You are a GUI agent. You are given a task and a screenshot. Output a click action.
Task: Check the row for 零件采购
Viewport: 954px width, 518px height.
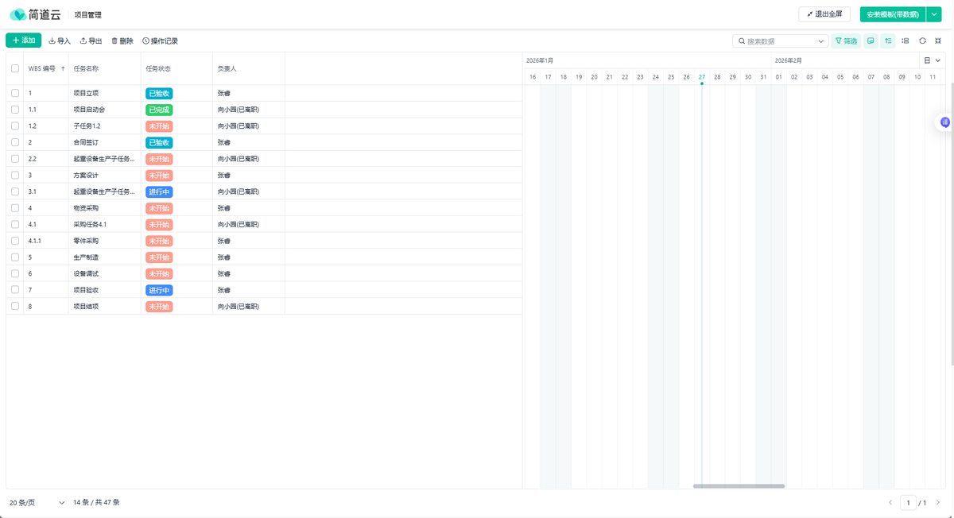[15, 241]
